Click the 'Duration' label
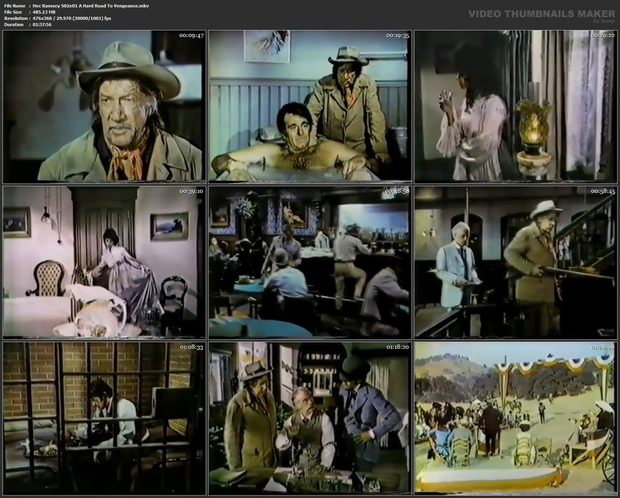Image resolution: width=620 pixels, height=498 pixels. [x=14, y=24]
